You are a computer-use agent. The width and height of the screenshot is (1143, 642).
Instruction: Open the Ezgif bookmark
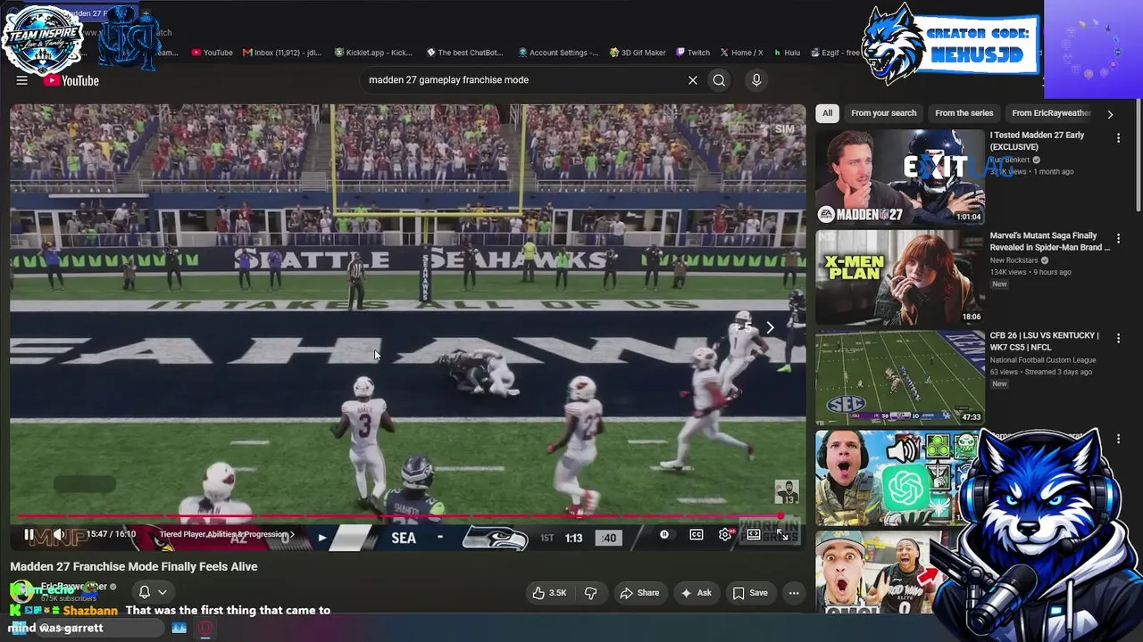tap(835, 53)
